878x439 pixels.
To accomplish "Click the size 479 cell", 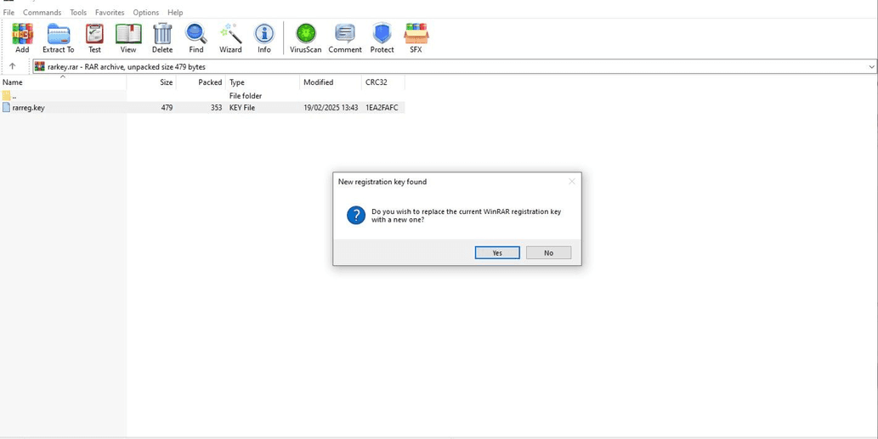I will coord(167,108).
